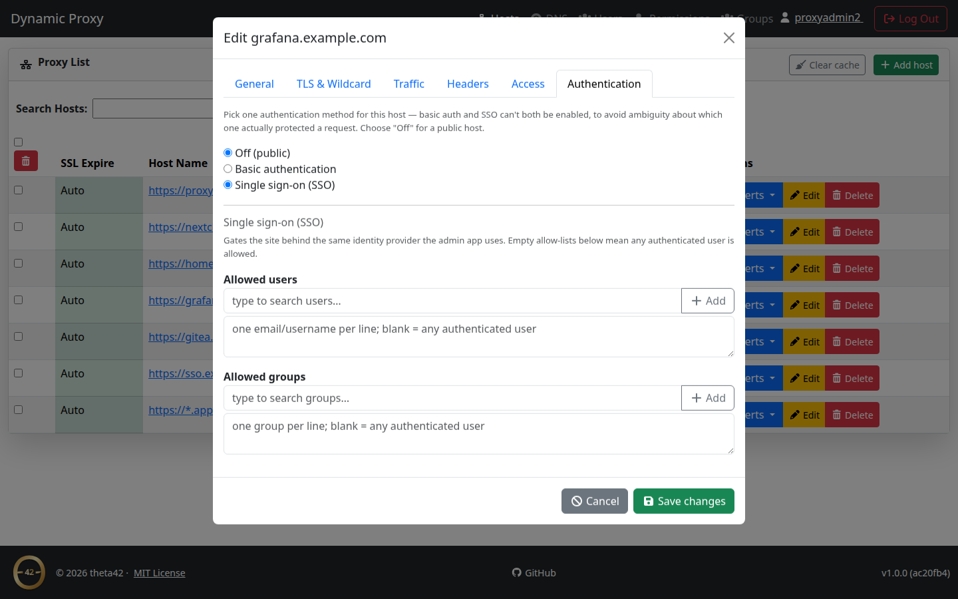Focus the search users input field
The width and height of the screenshot is (958, 599).
[x=452, y=301]
